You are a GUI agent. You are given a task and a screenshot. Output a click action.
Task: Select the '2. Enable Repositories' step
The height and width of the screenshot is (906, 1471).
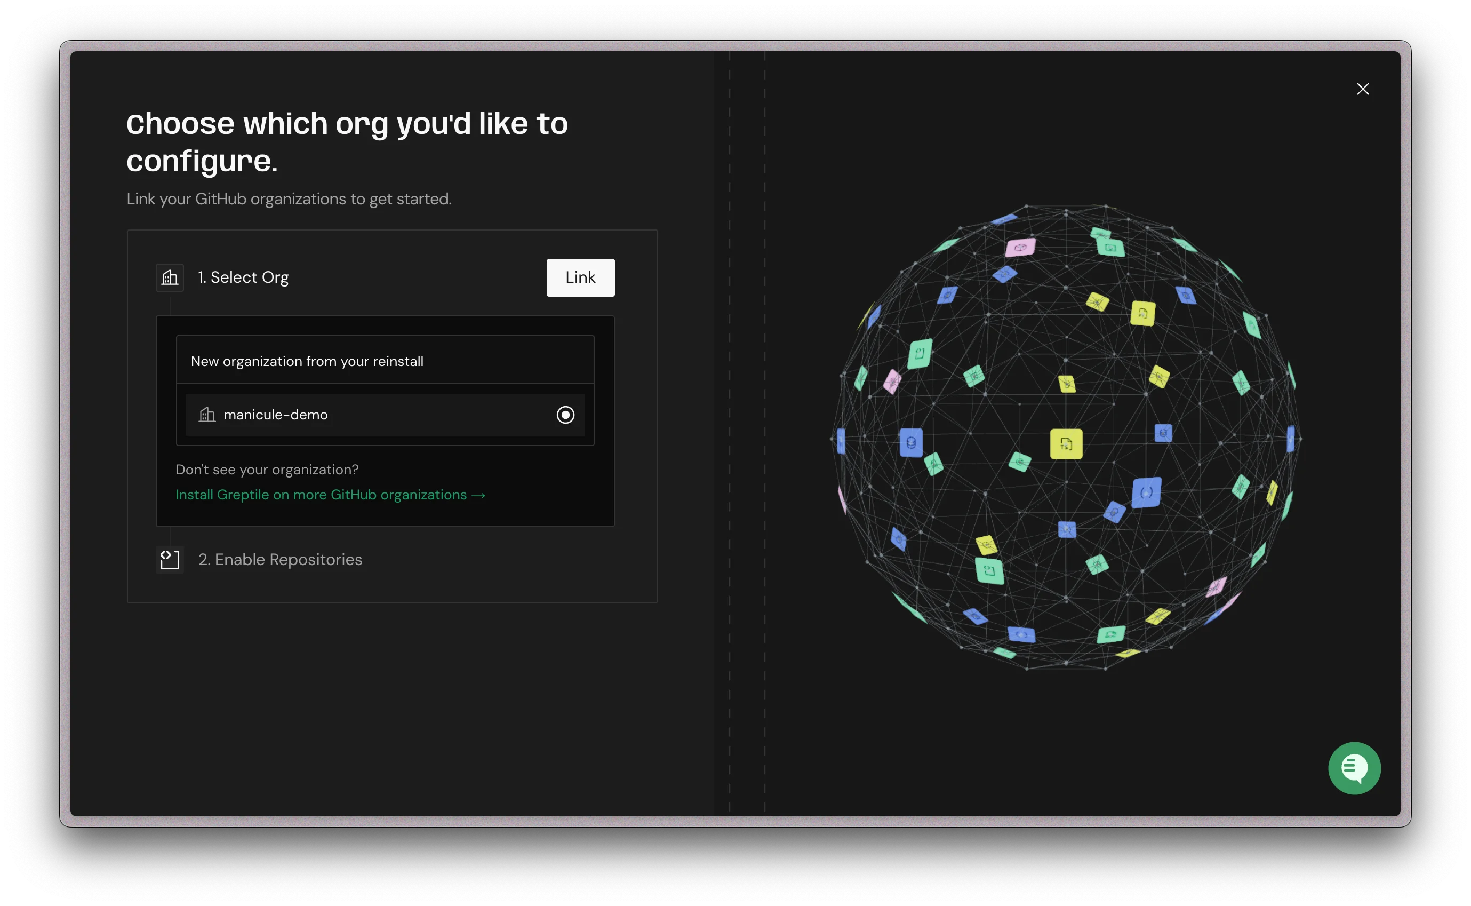coord(281,560)
